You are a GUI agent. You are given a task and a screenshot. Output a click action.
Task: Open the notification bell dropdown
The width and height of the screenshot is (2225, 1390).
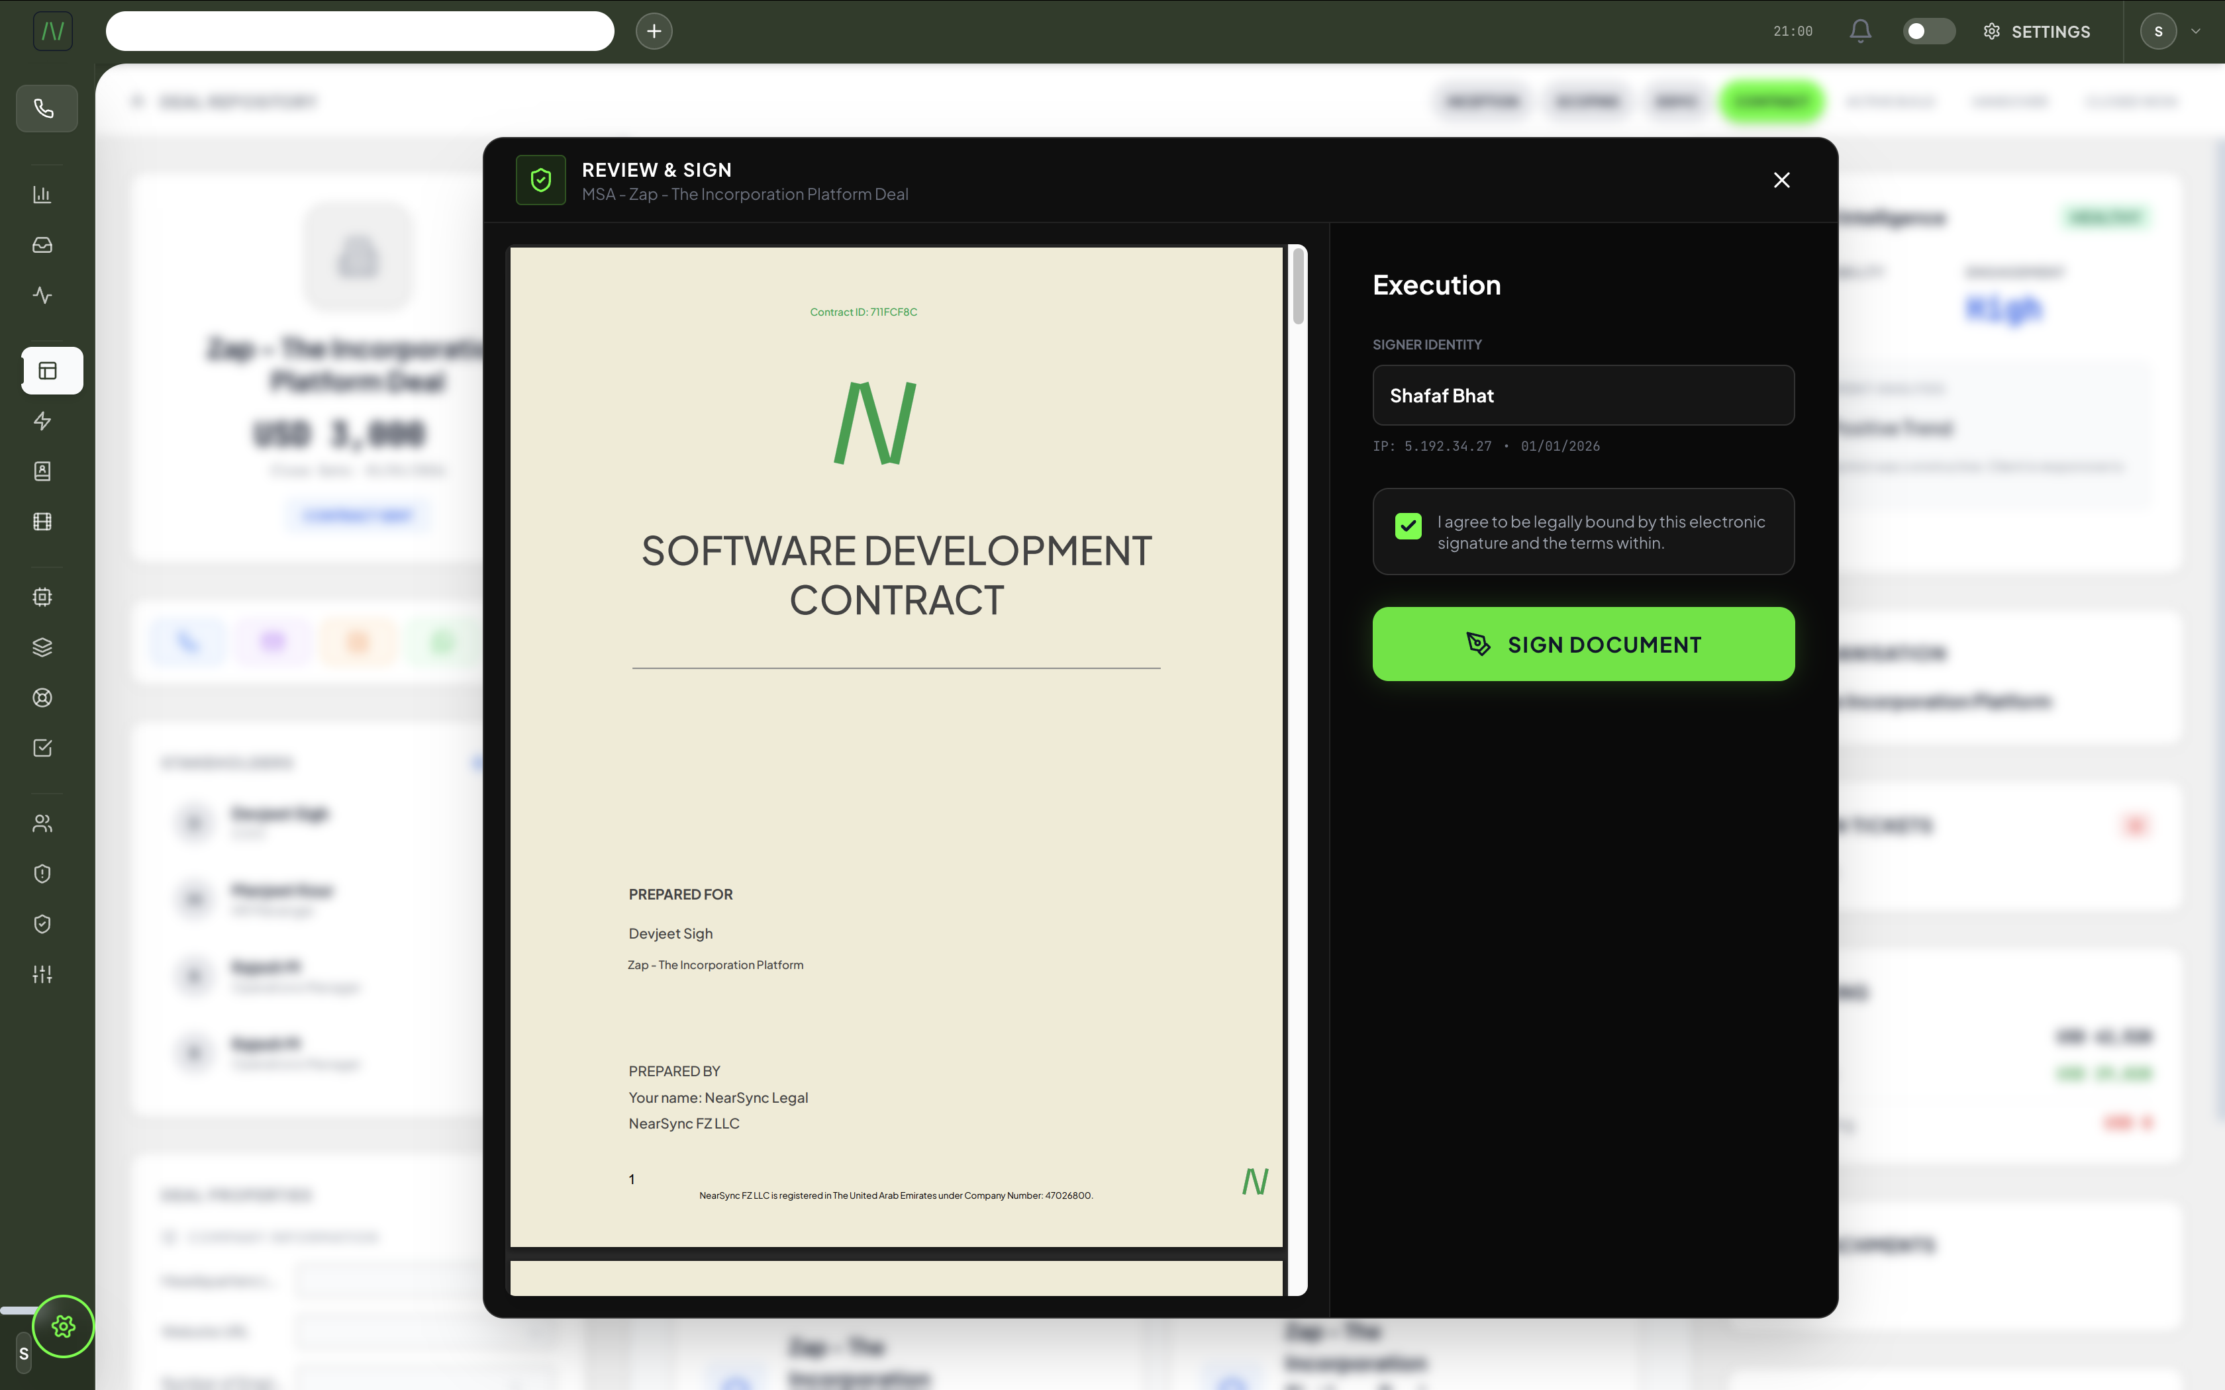(x=1859, y=30)
